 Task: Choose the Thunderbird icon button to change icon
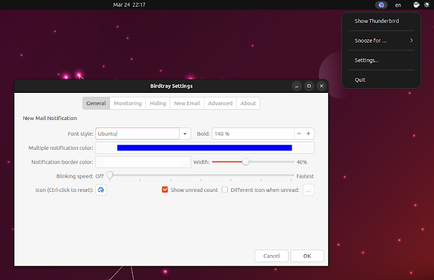click(x=101, y=190)
